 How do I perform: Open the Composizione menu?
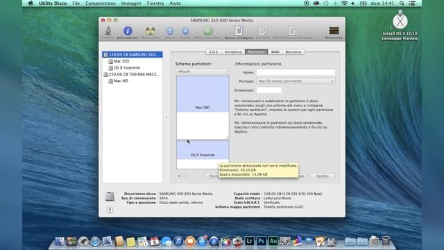point(101,3)
